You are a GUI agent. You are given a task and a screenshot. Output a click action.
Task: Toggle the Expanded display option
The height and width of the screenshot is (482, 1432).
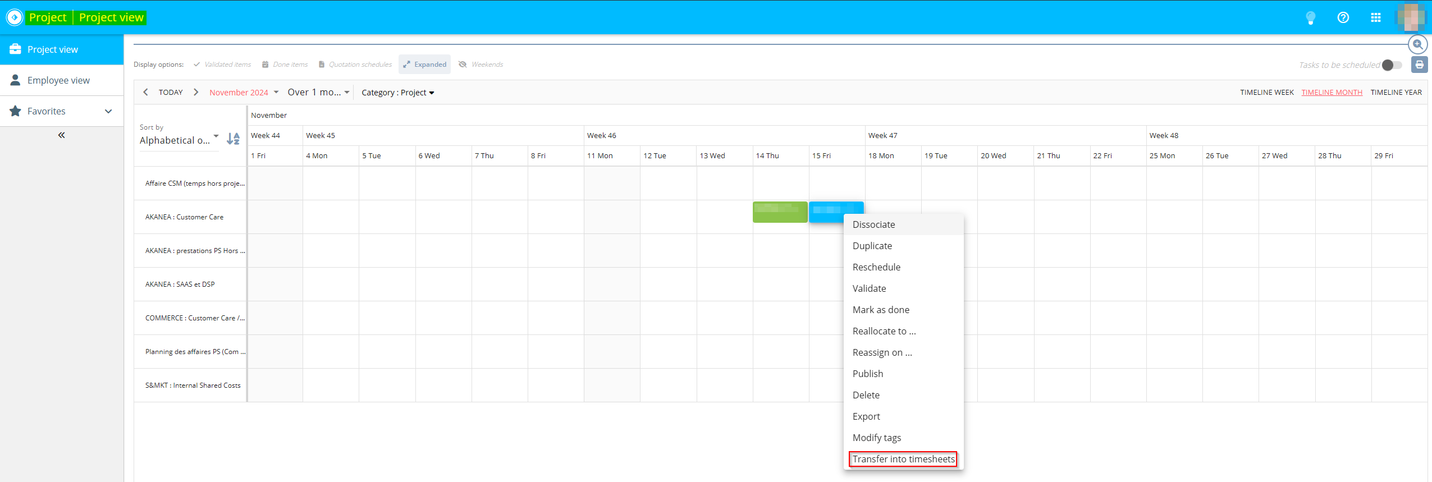point(424,65)
